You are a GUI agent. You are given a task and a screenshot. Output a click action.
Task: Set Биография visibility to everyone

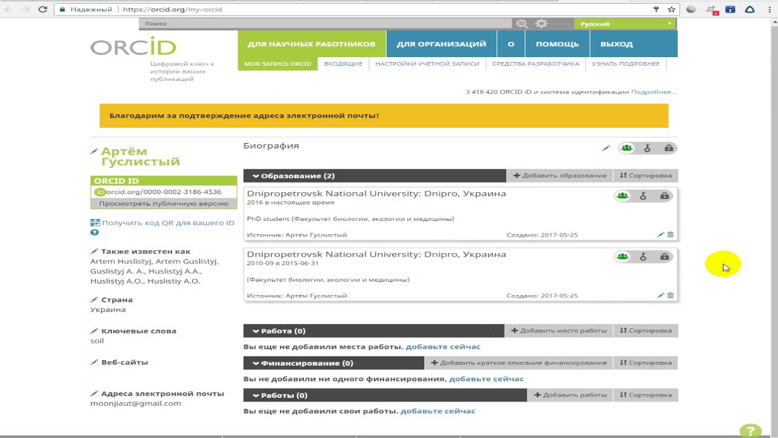click(x=626, y=148)
